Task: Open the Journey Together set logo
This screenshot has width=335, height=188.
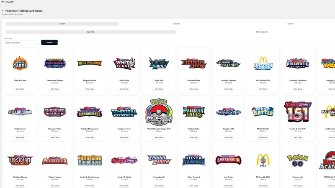Action: click(228, 64)
